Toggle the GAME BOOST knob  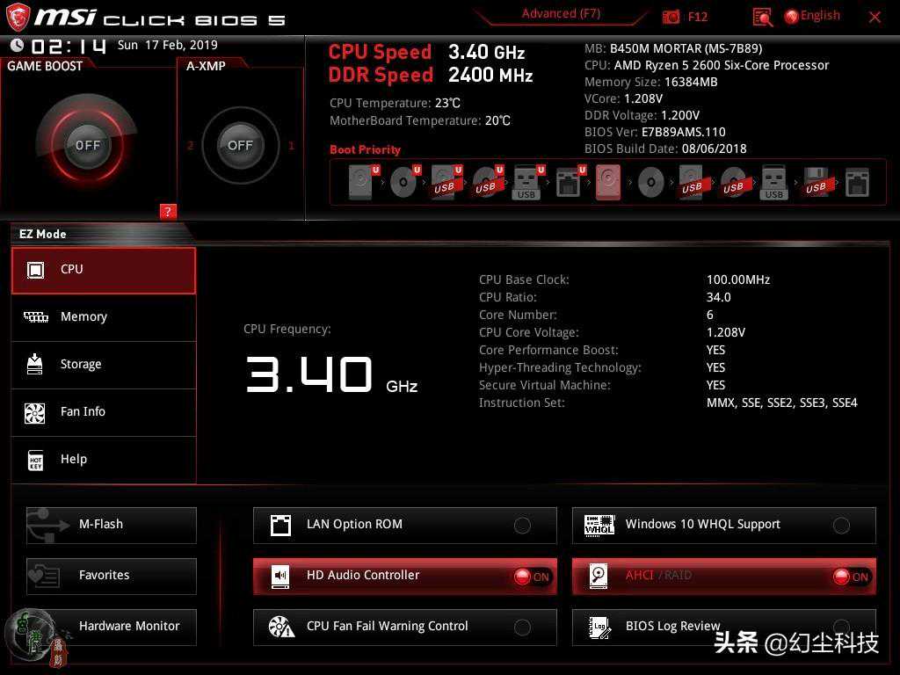88,145
